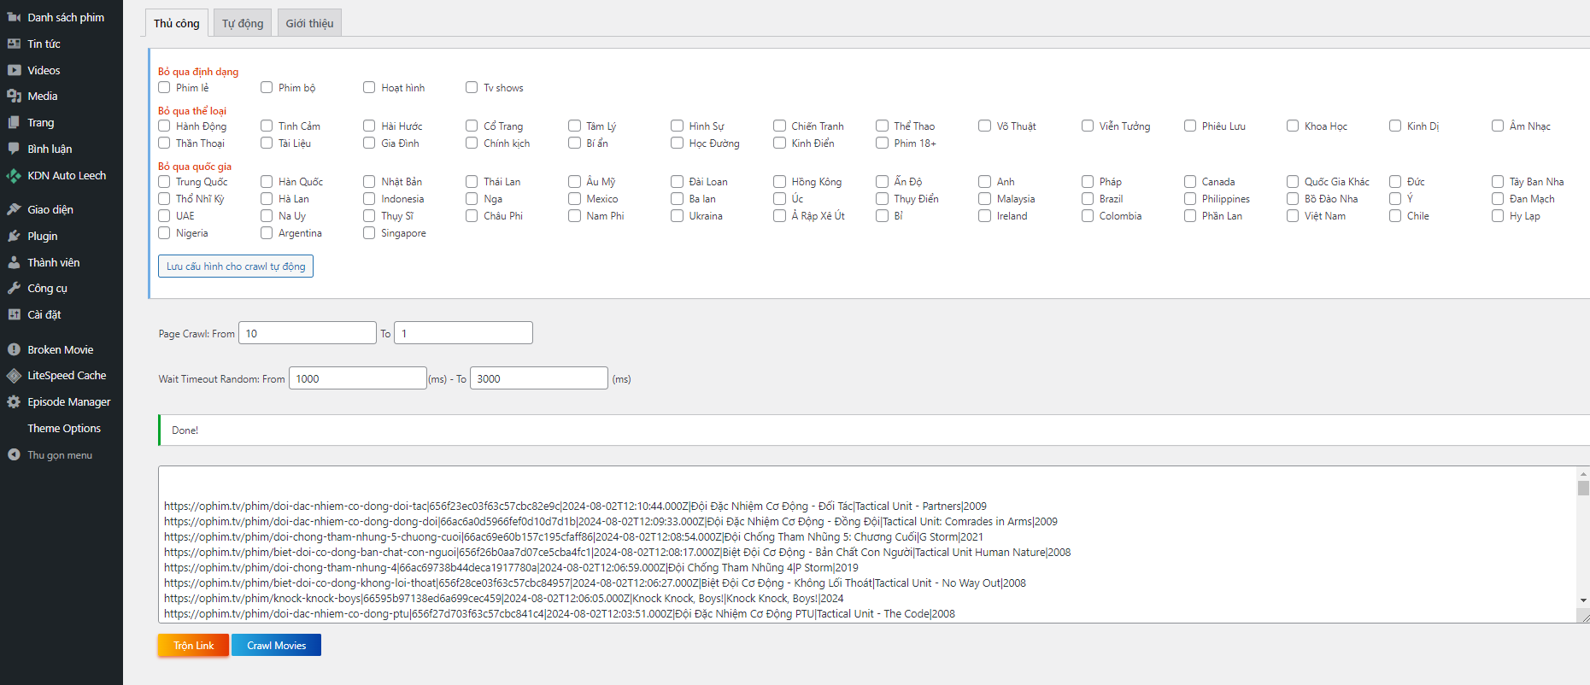Tick the Phim lẻ checkbox
Viewport: 1590px width, 685px height.
[x=164, y=87]
